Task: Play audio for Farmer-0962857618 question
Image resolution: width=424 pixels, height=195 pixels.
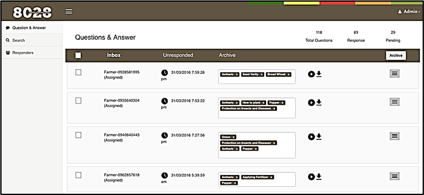Action: (311, 177)
